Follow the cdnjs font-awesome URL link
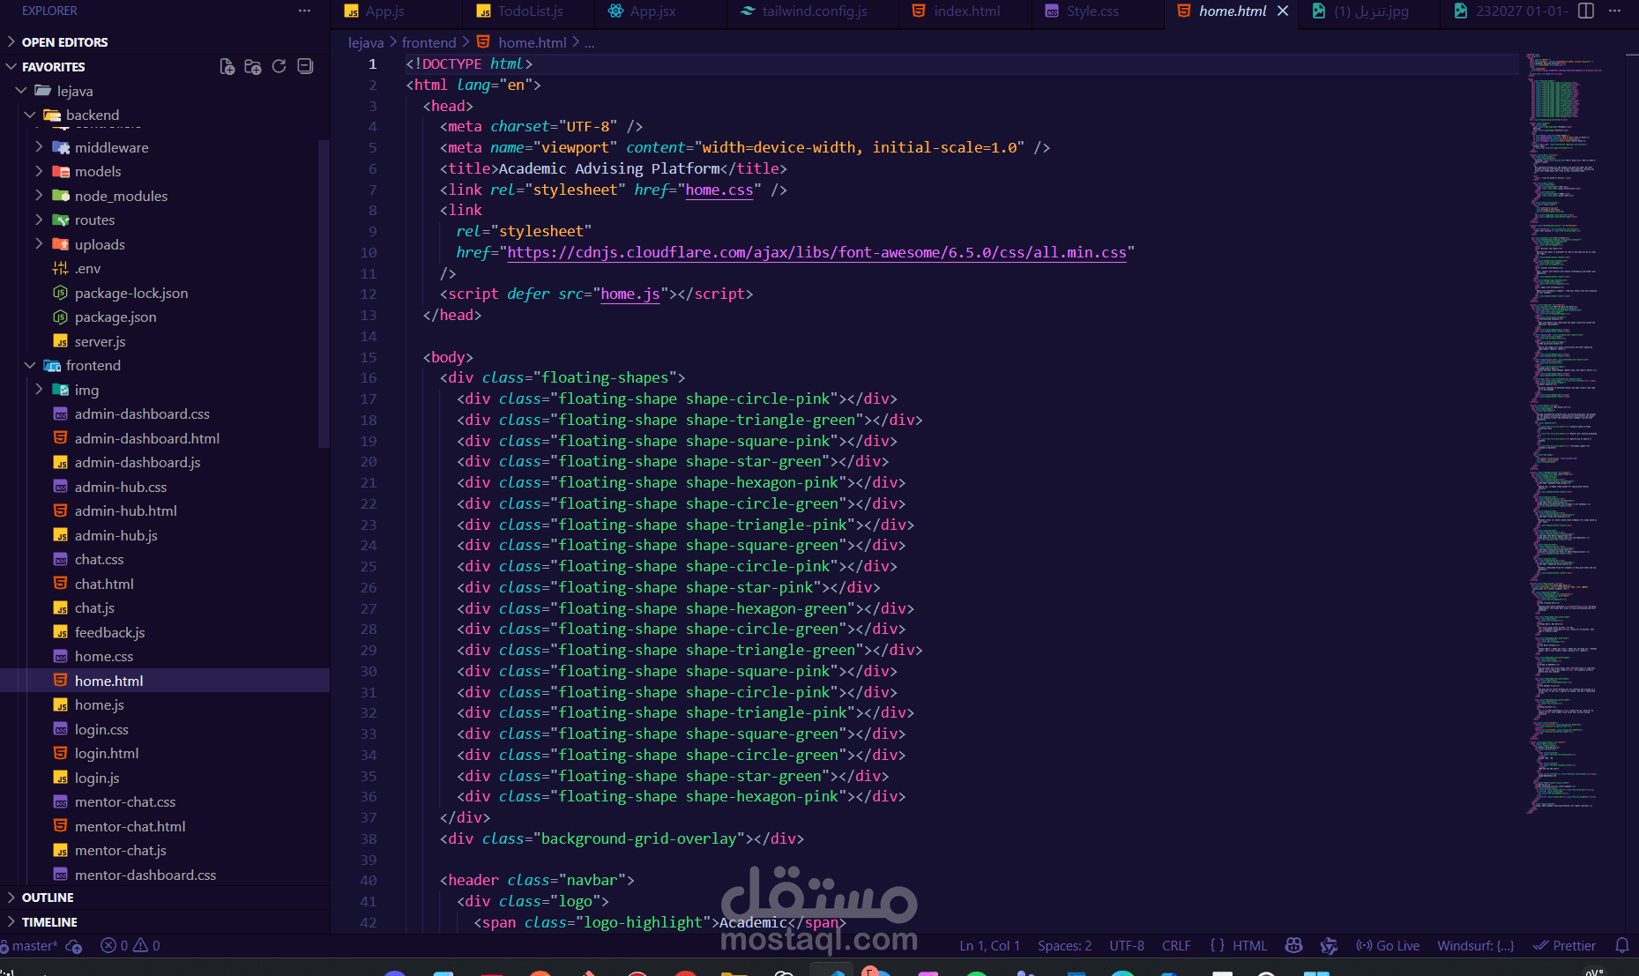Screen dimensions: 1639x976 pos(816,252)
